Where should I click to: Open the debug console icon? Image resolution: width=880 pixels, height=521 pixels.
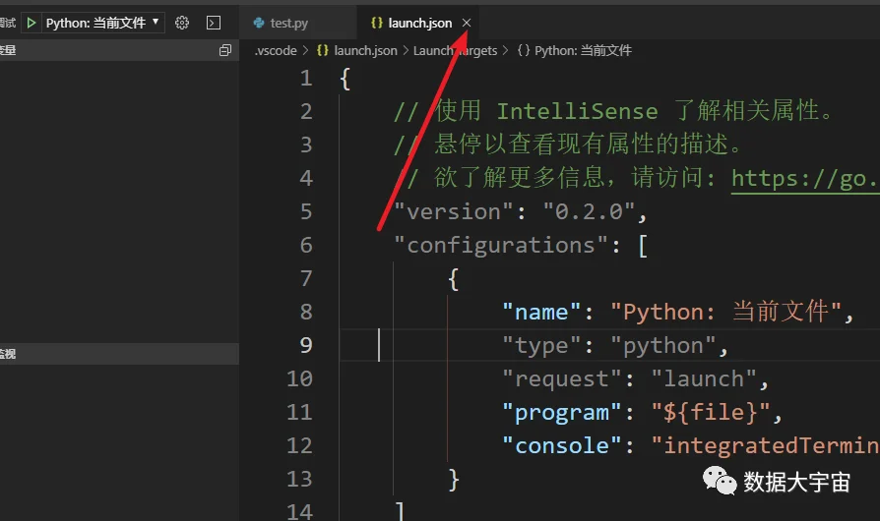coord(214,23)
